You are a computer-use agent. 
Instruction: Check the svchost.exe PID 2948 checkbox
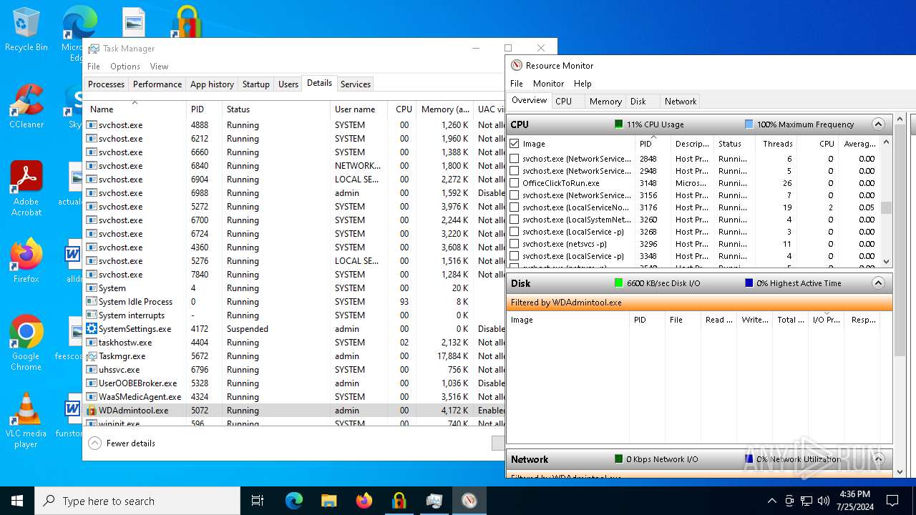click(515, 171)
